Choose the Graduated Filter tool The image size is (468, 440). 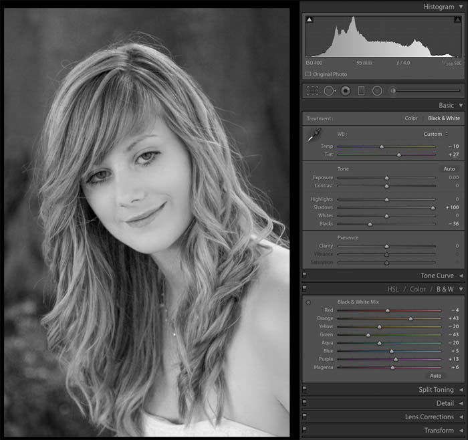pyautogui.click(x=362, y=90)
